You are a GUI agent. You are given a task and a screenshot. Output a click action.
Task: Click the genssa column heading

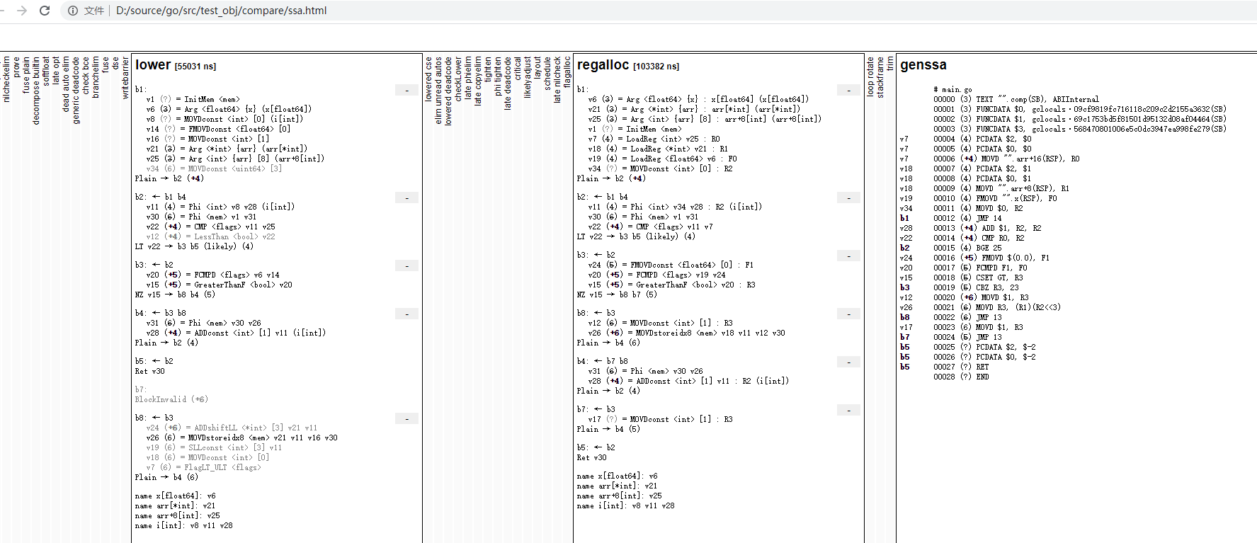point(923,65)
